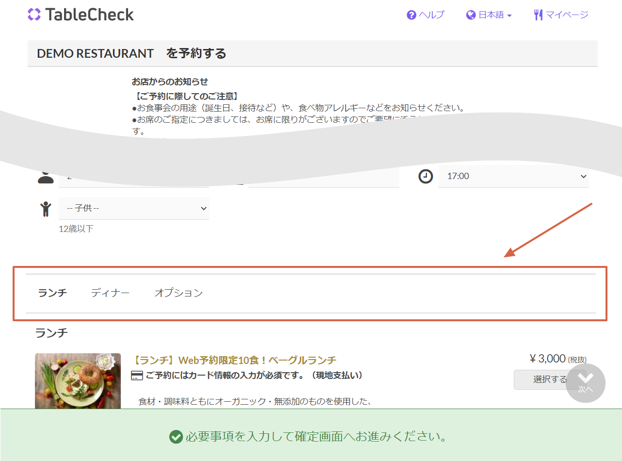Click the child figure icon

46,209
